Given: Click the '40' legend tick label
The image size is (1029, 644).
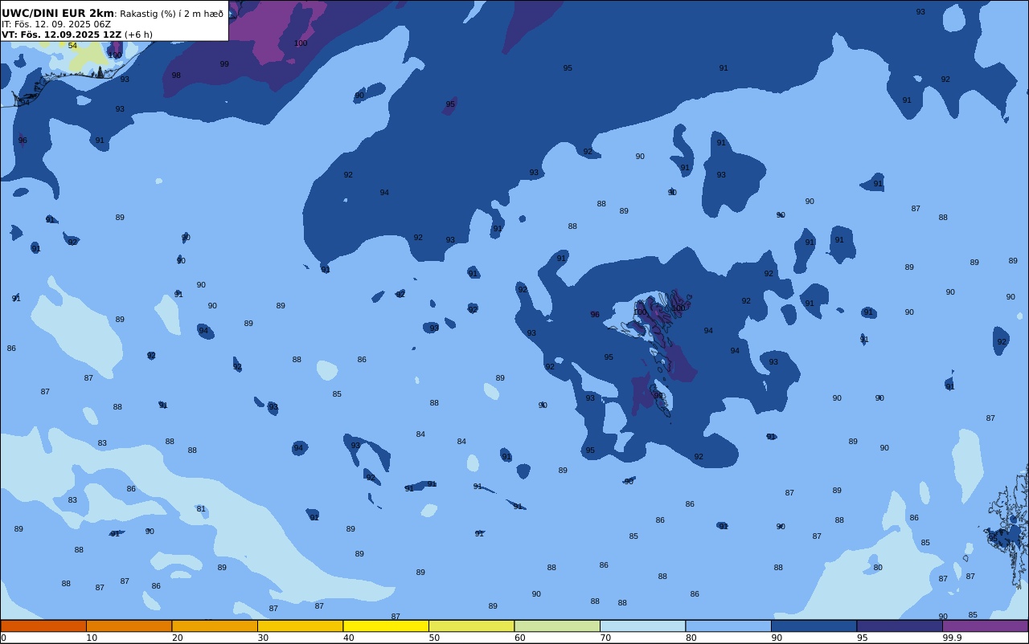Looking at the screenshot, I should [349, 638].
